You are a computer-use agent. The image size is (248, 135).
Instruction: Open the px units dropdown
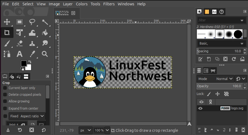(86, 130)
